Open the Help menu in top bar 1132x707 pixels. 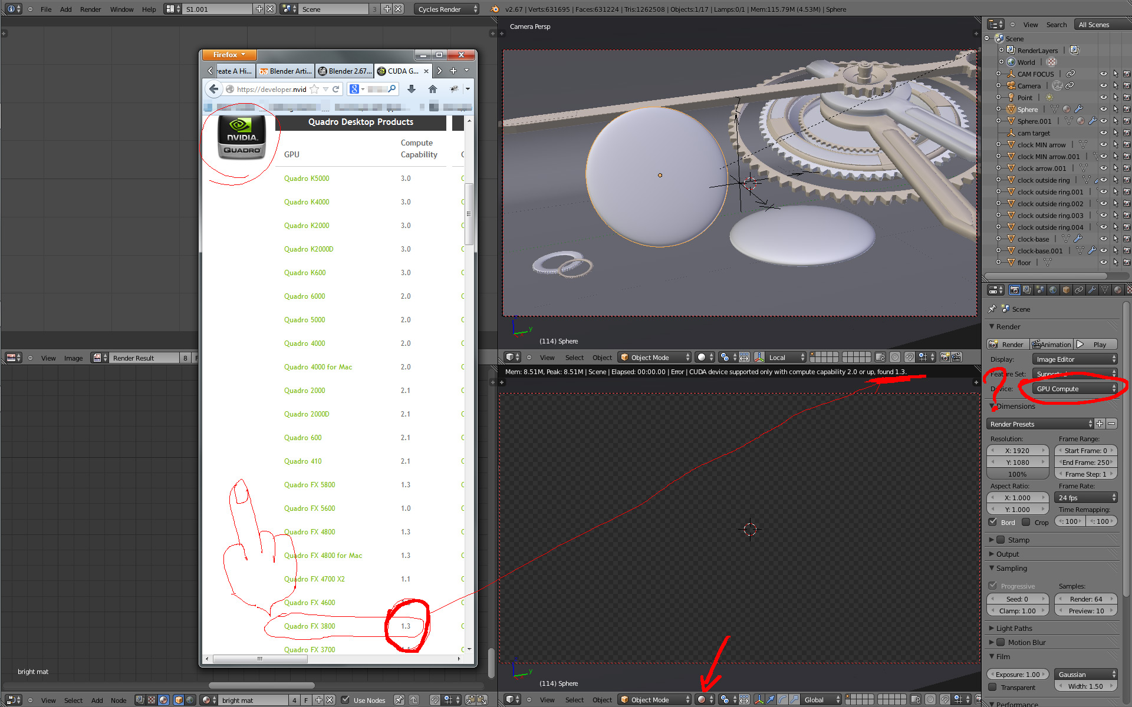[x=149, y=9]
